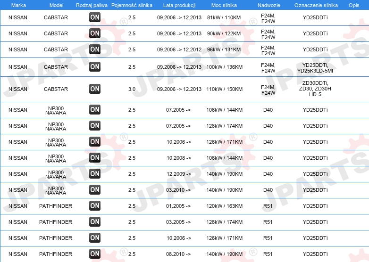This screenshot has width=369, height=262.
Task: Select the YD25DDTi, YD25K3LD-5MI engine code cell
Action: (x=315, y=68)
